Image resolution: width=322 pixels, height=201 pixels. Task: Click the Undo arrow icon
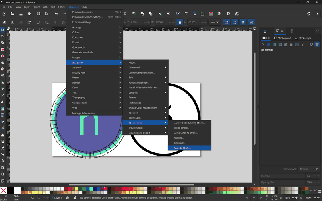56,14
